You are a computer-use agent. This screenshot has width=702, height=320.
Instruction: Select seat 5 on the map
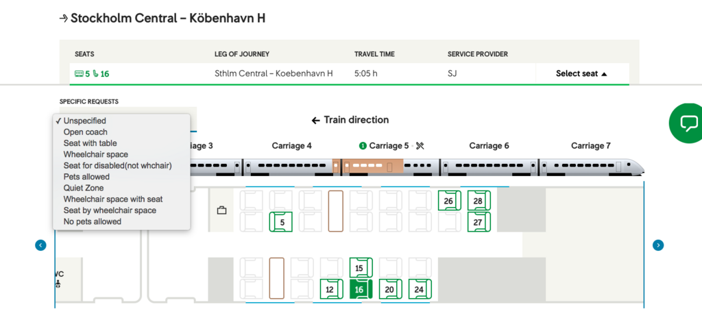tap(281, 222)
